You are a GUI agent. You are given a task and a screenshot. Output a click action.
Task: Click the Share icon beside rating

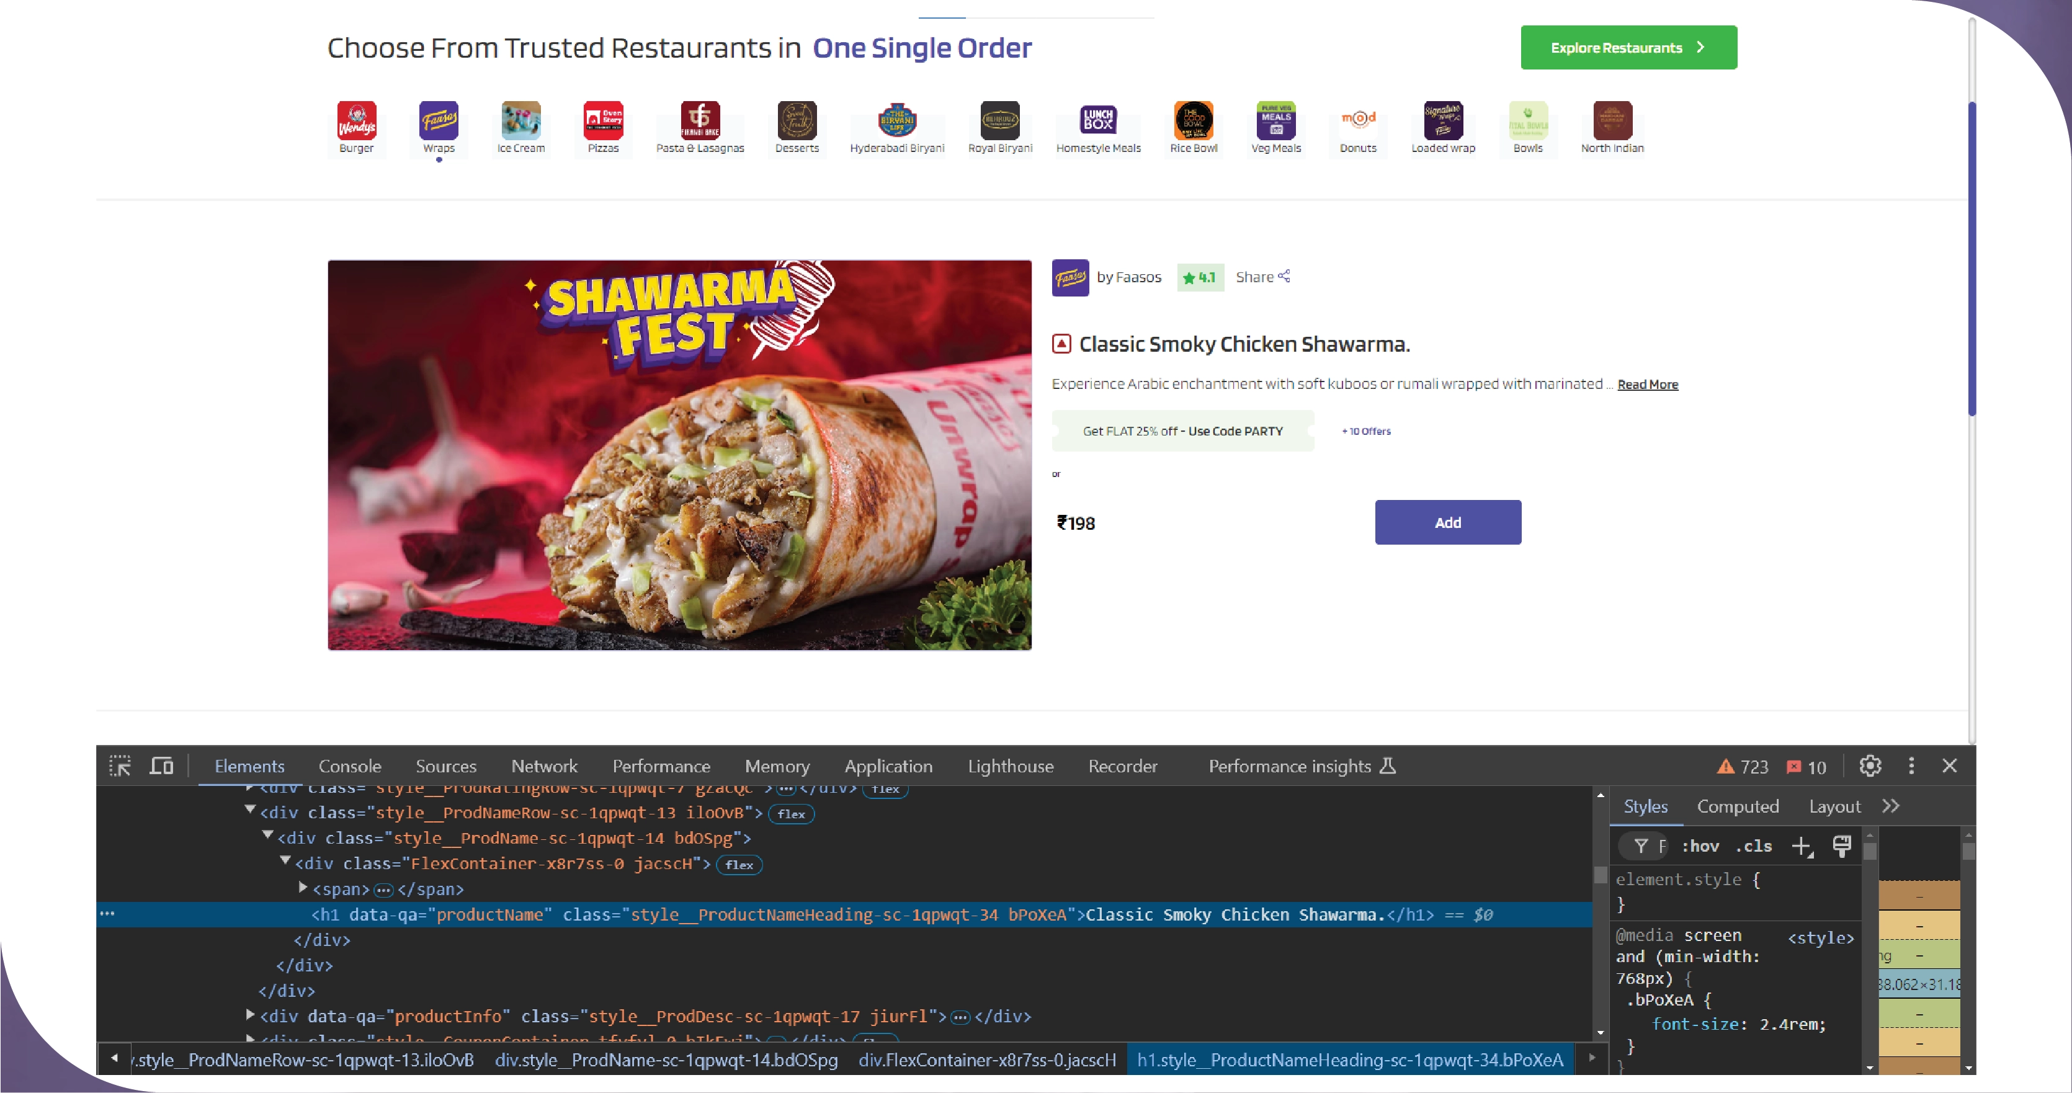click(x=1284, y=277)
